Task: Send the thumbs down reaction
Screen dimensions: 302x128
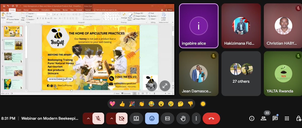Action: click(x=190, y=104)
